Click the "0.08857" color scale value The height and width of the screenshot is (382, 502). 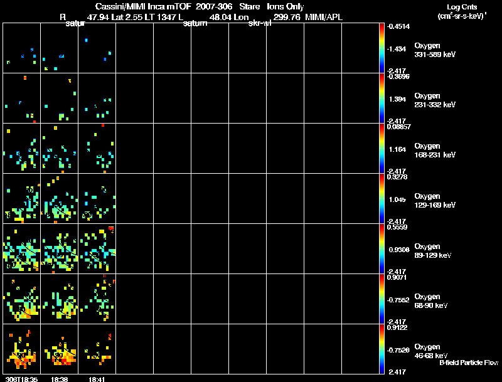point(399,127)
